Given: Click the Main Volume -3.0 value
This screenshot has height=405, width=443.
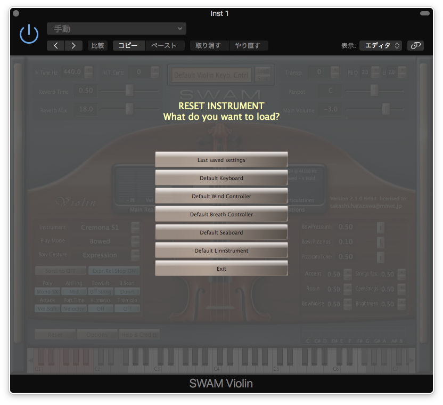Looking at the screenshot, I should (331, 109).
